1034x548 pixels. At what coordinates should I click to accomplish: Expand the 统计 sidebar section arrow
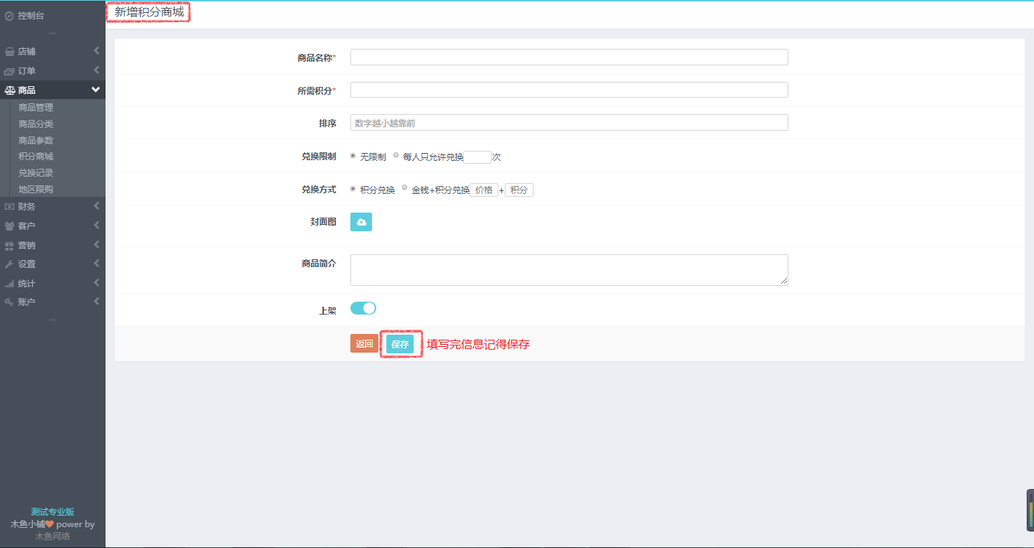[x=96, y=283]
